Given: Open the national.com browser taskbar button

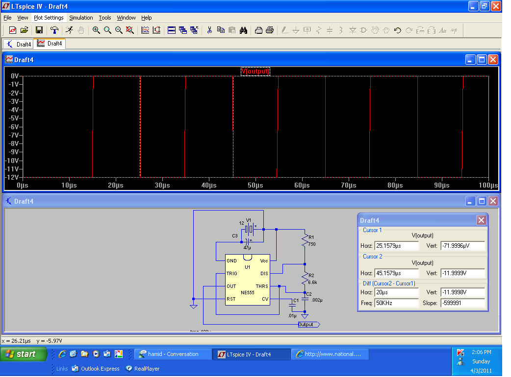Looking at the screenshot, I should (330, 354).
